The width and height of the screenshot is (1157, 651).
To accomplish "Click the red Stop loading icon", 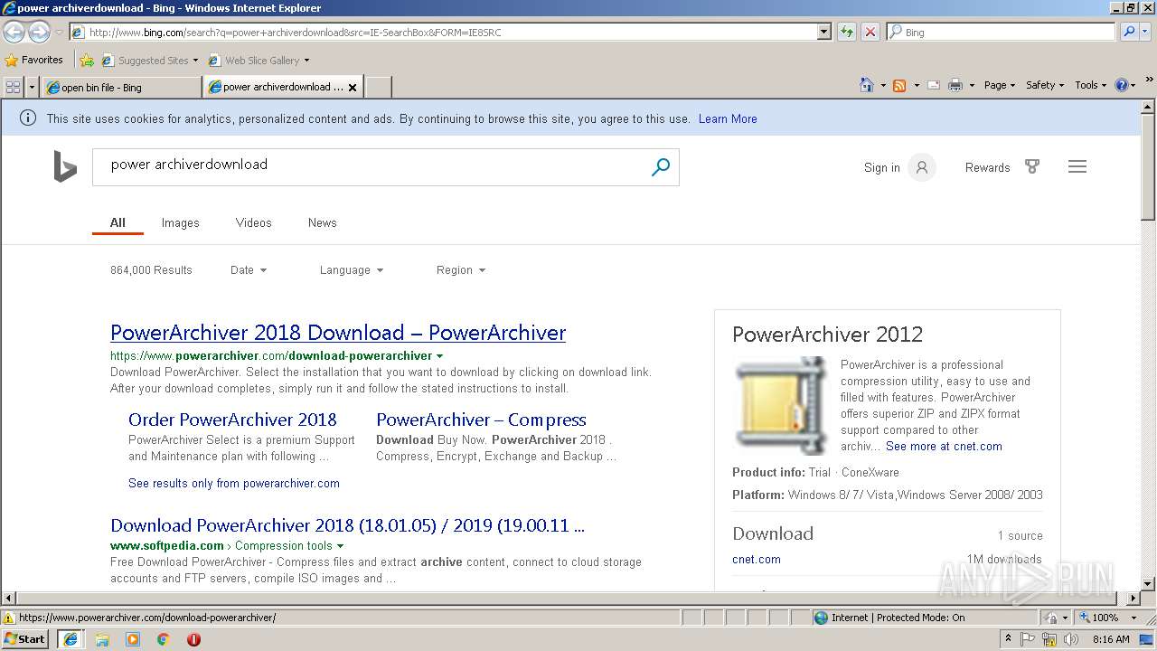I will [870, 32].
